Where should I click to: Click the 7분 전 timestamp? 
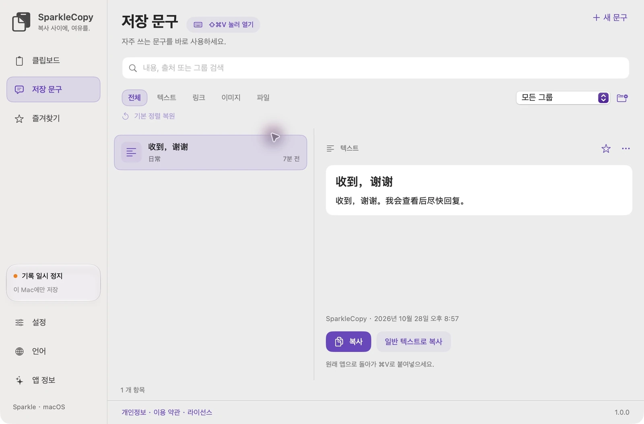291,159
